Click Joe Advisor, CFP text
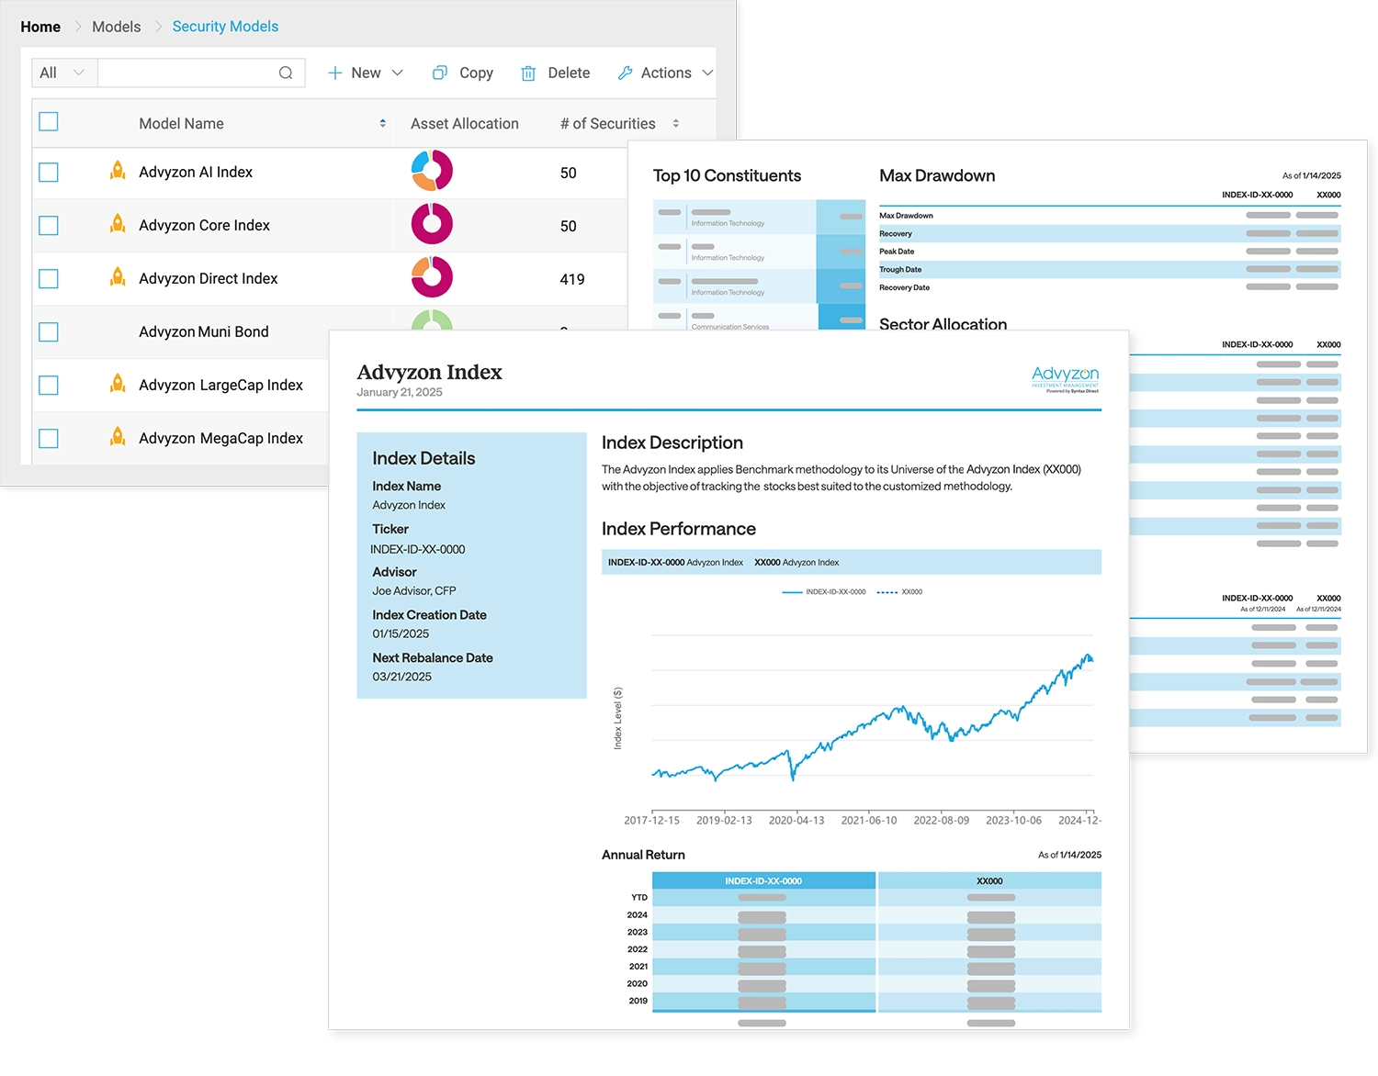The width and height of the screenshot is (1378, 1076). click(x=413, y=591)
